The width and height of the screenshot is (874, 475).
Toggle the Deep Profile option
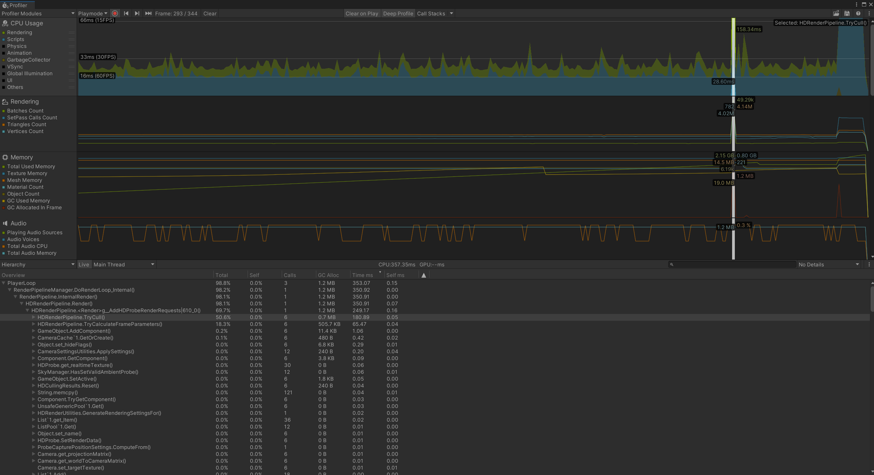[x=398, y=13]
